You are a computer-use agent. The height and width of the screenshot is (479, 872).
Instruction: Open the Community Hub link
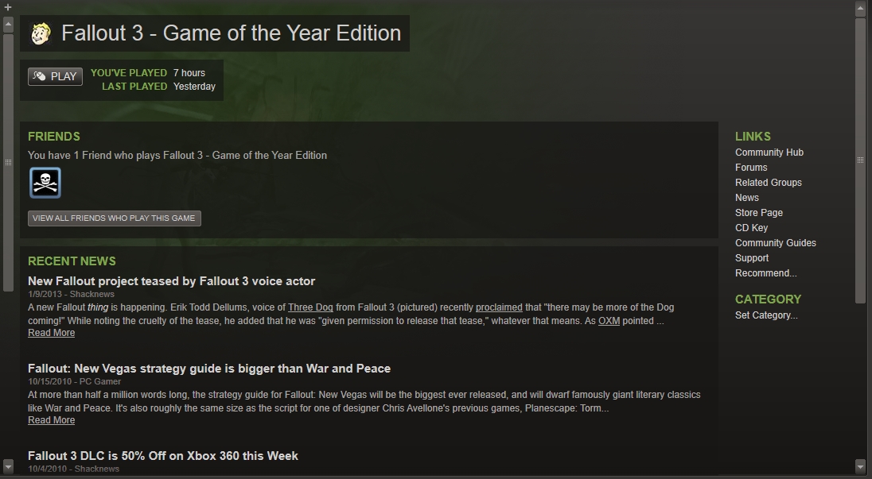pyautogui.click(x=769, y=153)
